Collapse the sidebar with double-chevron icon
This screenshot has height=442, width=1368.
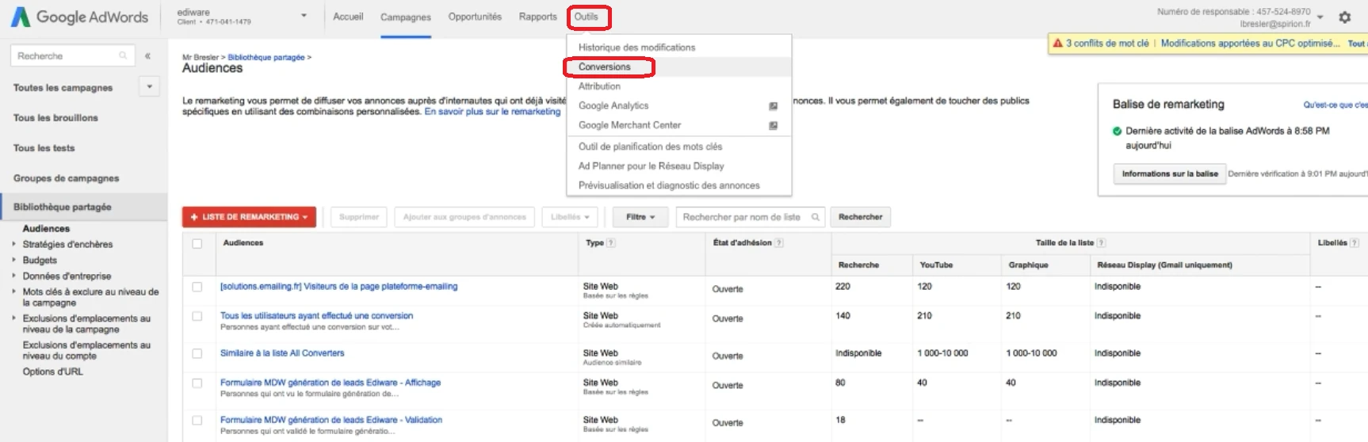pyautogui.click(x=147, y=56)
